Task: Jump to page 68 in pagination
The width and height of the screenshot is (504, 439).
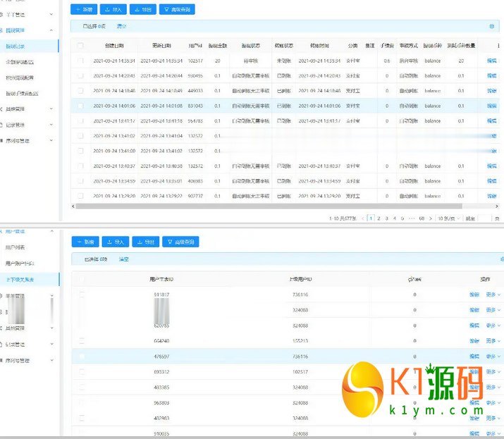Action: tap(422, 218)
